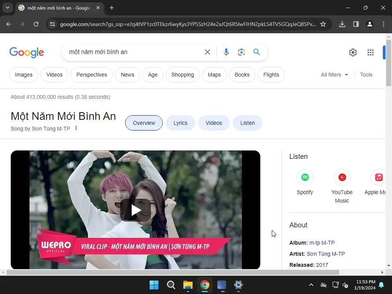Click the address bar URL
The width and height of the screenshot is (392, 294).
pyautogui.click(x=188, y=24)
